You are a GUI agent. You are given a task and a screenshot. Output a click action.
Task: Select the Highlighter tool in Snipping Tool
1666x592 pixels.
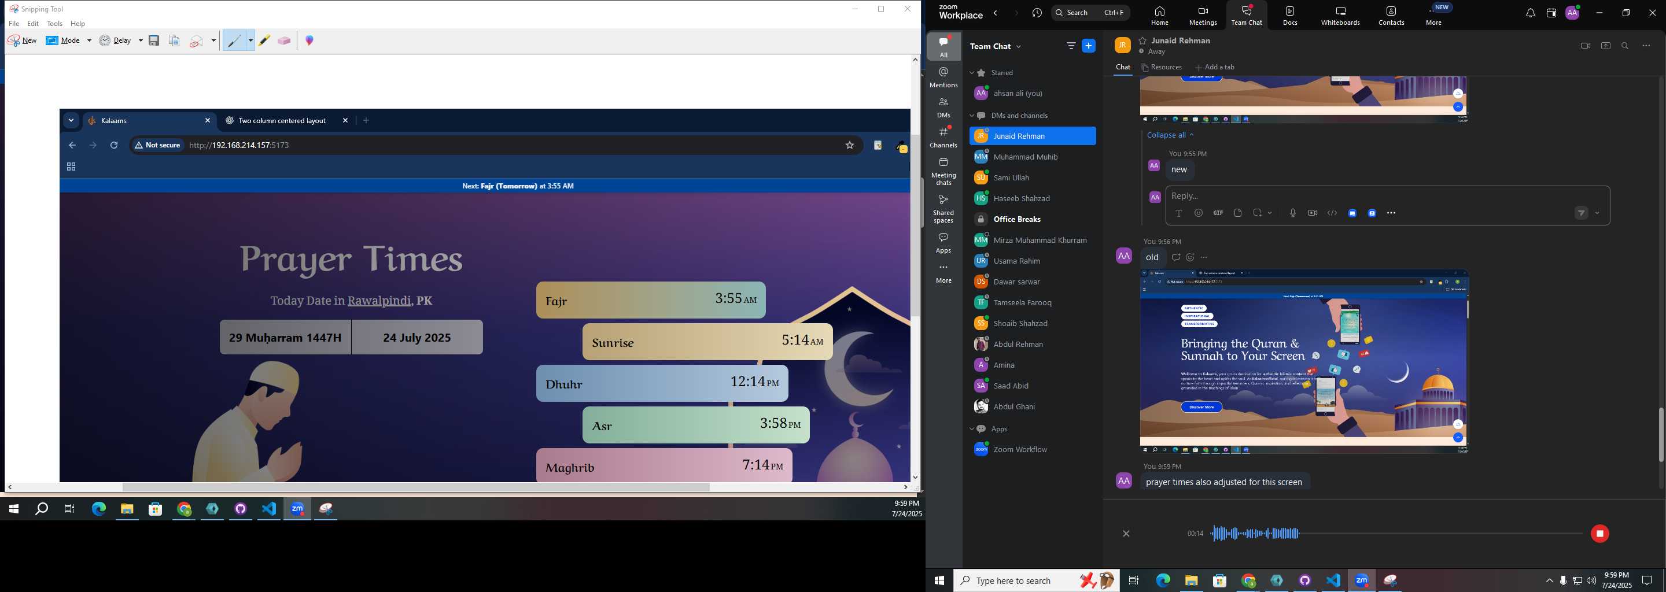coord(264,40)
